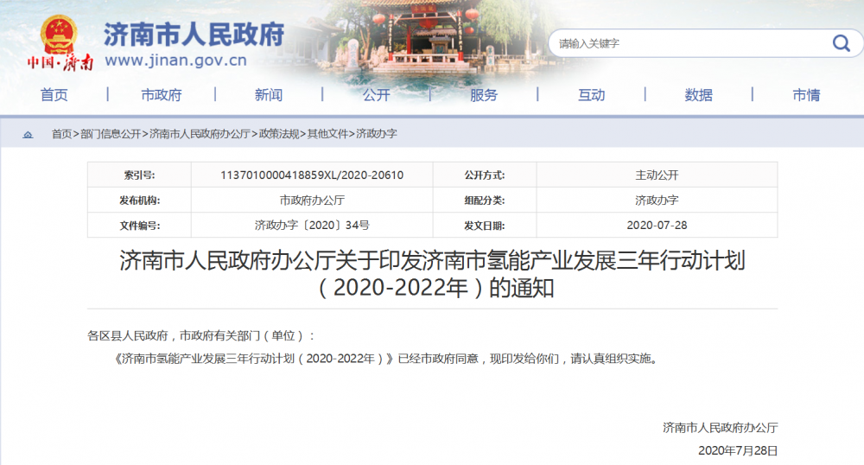This screenshot has height=465, width=864.
Task: Open 济南市人民政府办公厅 breadcrumb link
Action: [x=200, y=134]
